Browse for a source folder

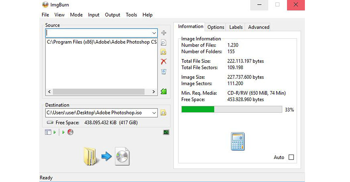coord(164,52)
